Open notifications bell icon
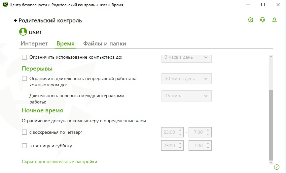Screen dimensions: 286x173 [274, 20]
